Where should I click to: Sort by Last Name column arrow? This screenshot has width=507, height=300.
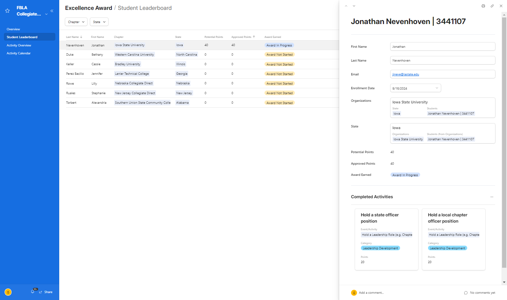click(81, 37)
